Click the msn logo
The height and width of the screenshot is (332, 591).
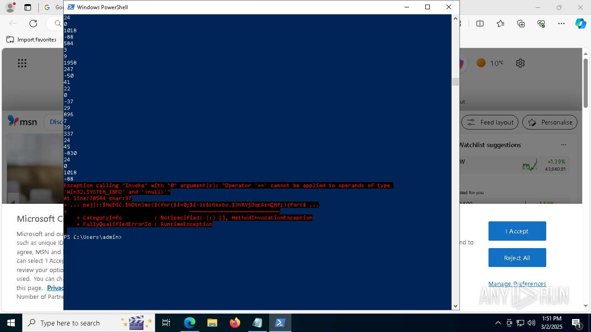click(22, 122)
